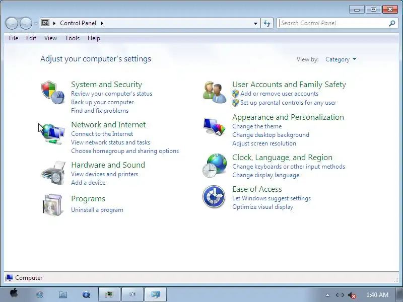The width and height of the screenshot is (403, 302).
Task: Click View network status and tasks
Action: click(110, 142)
